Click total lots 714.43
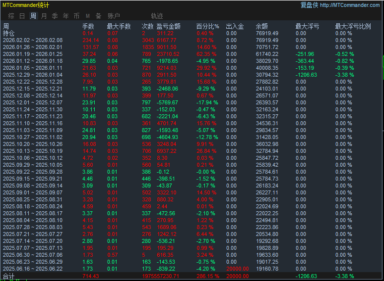This screenshot has height=281, width=384. click(91, 276)
